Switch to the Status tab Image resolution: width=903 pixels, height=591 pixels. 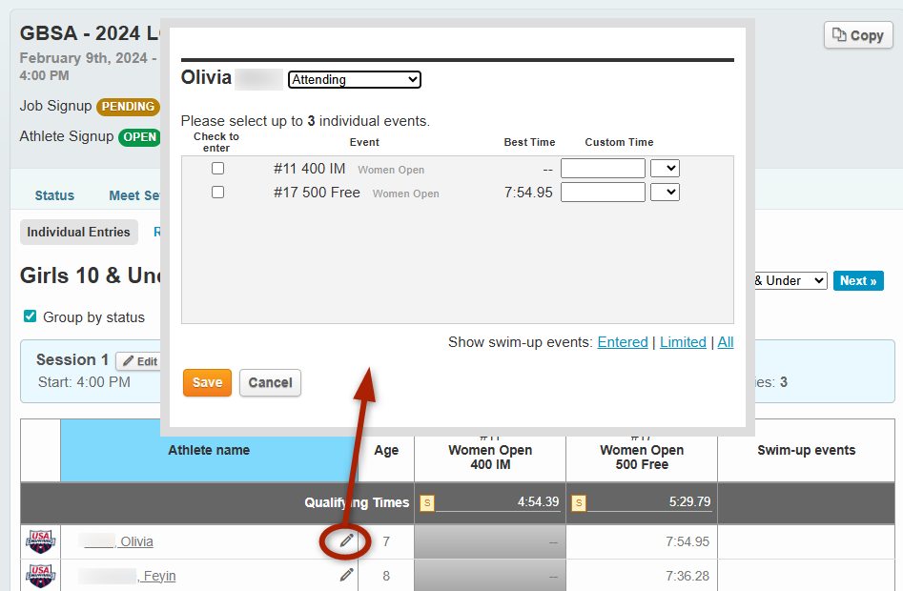coord(54,195)
